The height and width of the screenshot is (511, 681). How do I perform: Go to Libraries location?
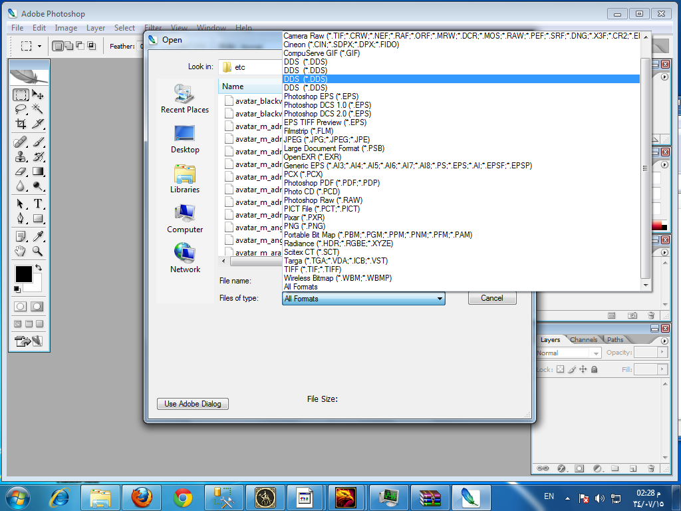(185, 178)
